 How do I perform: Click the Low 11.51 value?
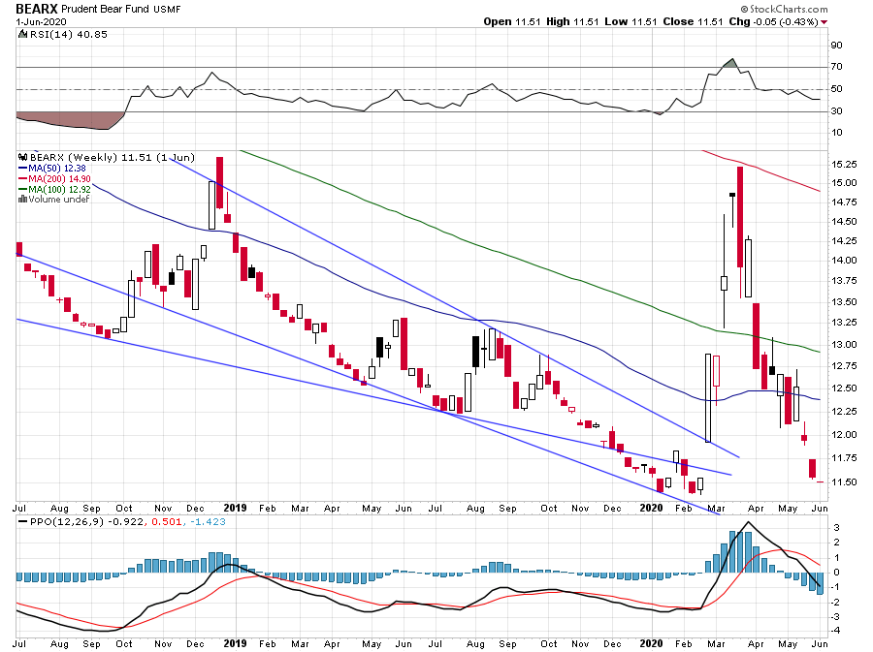630,21
